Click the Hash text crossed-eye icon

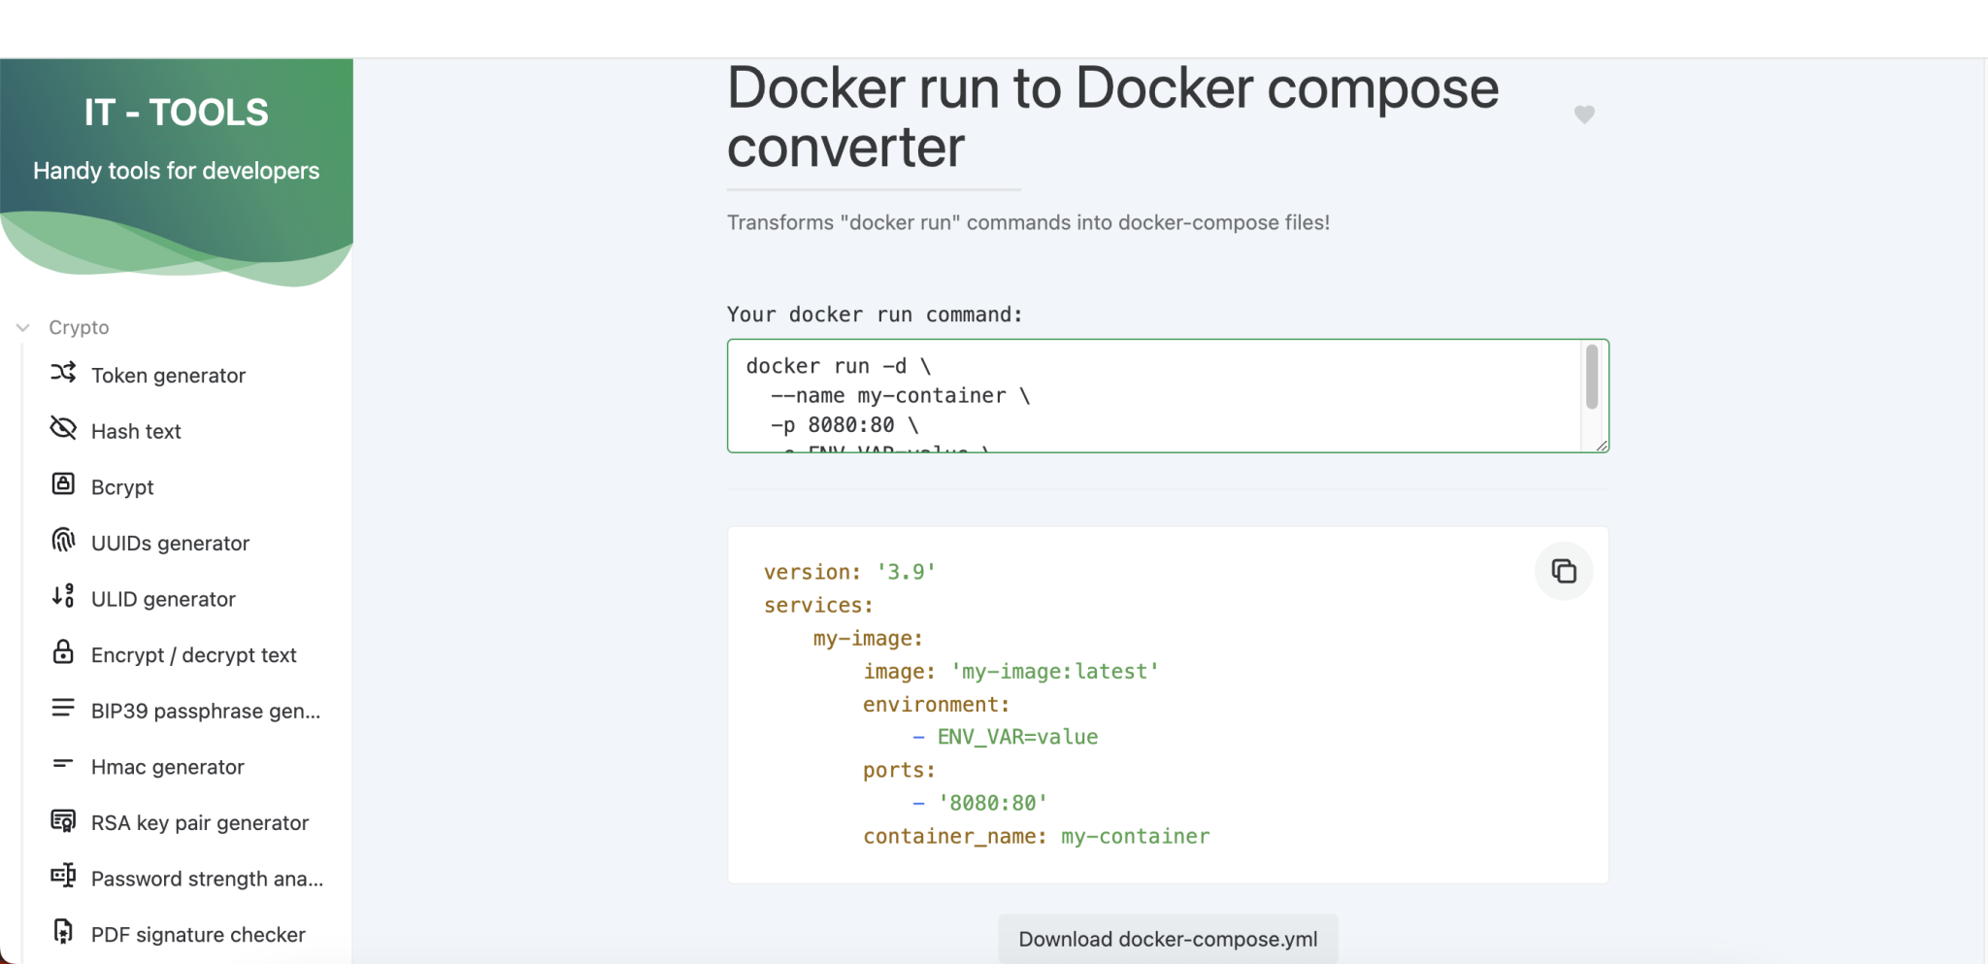62,428
